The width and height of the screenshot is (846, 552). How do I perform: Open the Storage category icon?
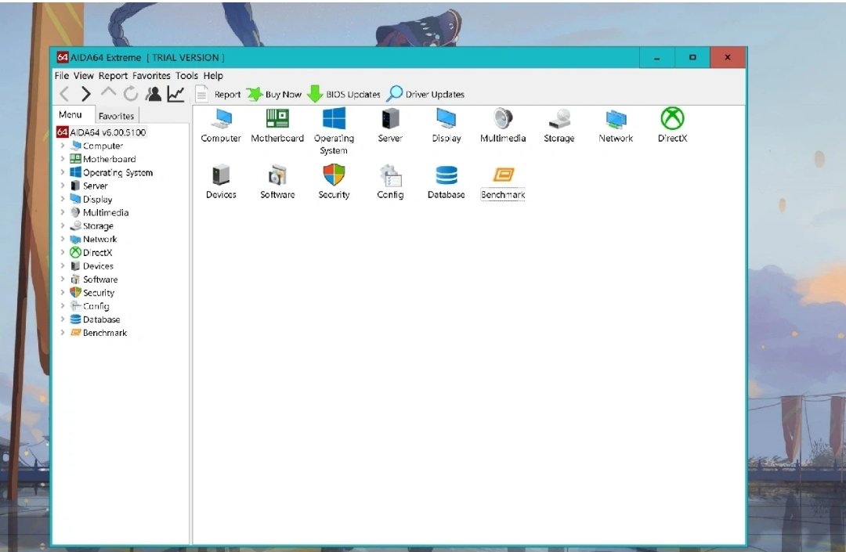coord(559,119)
